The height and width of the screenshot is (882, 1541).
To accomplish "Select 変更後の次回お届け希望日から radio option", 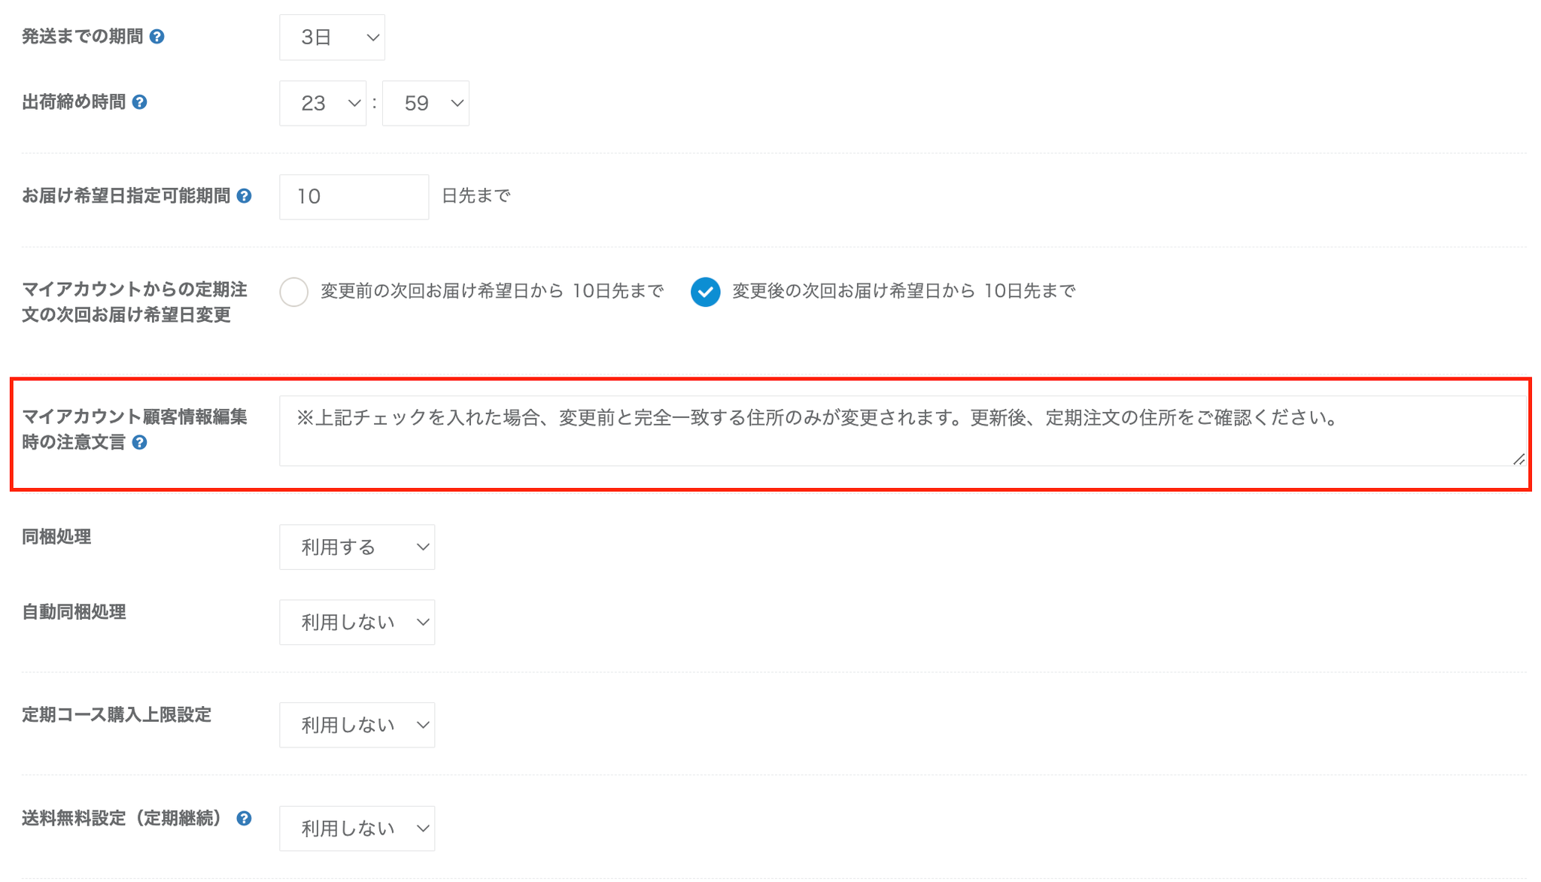I will pyautogui.click(x=705, y=292).
